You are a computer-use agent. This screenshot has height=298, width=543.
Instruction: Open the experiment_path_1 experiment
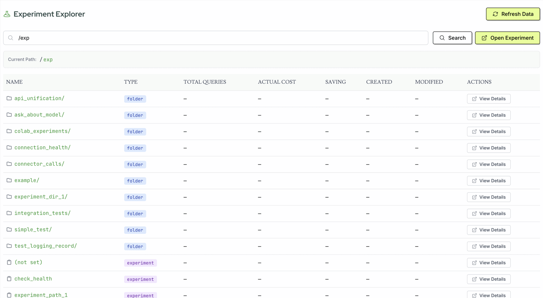41,295
